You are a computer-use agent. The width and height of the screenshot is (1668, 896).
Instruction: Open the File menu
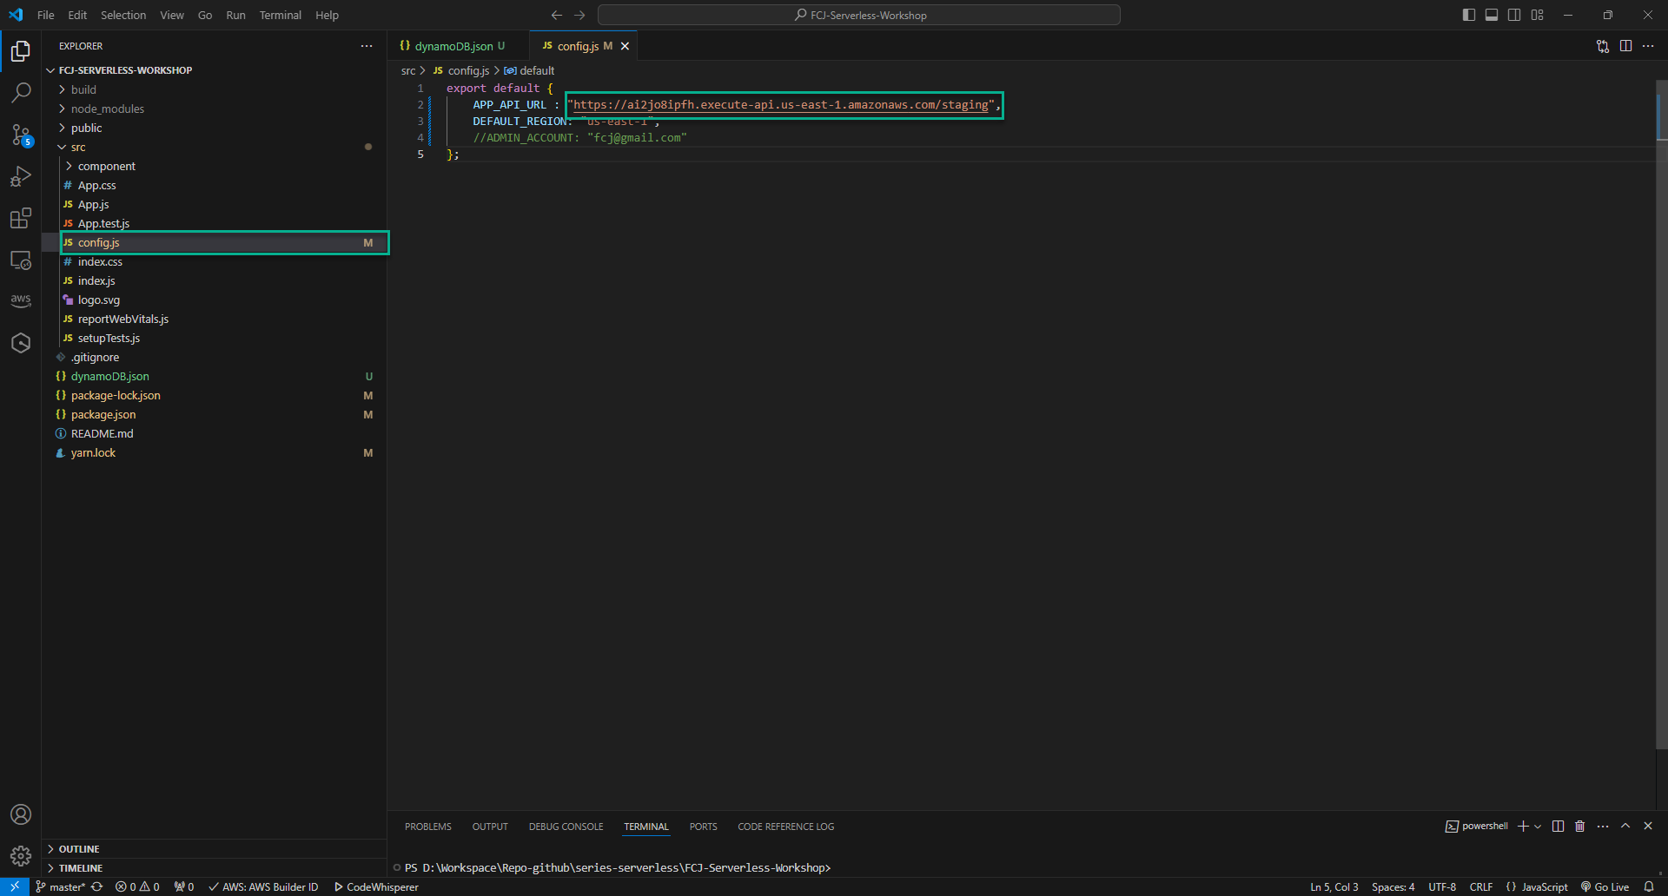[x=46, y=15]
